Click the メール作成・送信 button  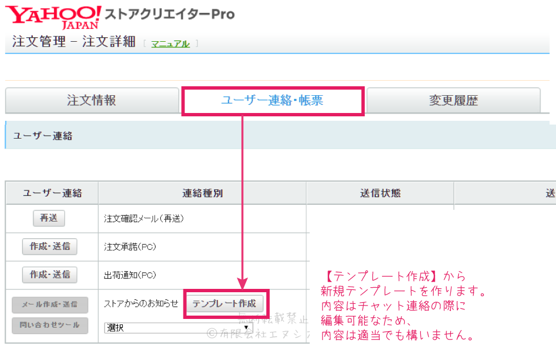click(x=49, y=304)
